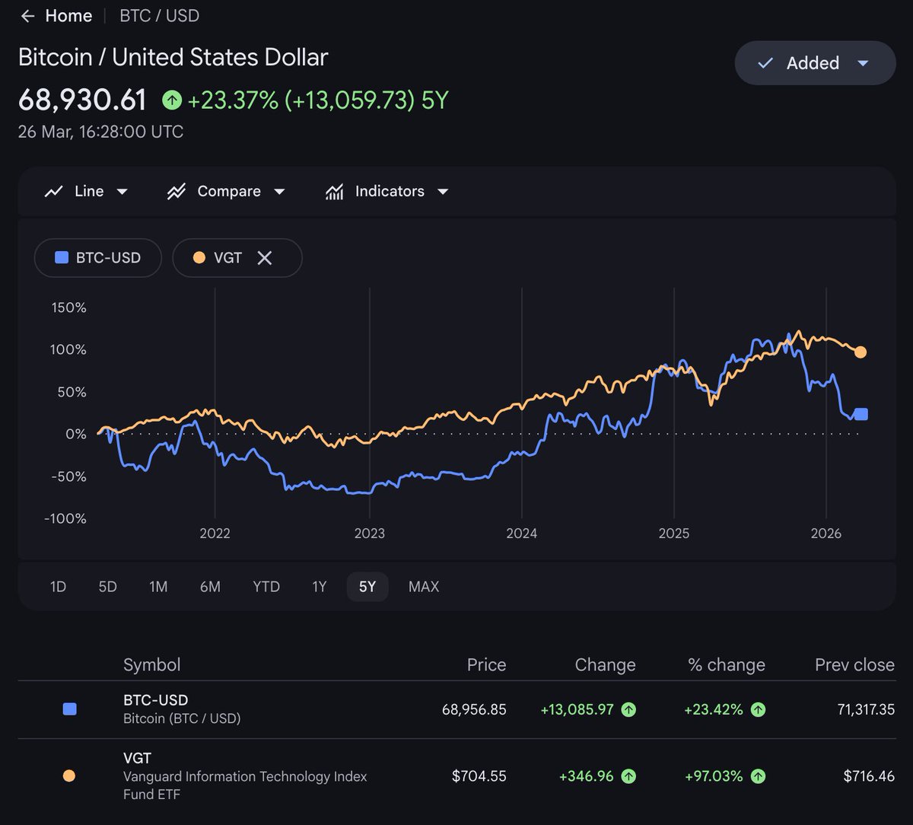
Task: Click the blue square in BTC-USD table row
Action: tap(69, 709)
